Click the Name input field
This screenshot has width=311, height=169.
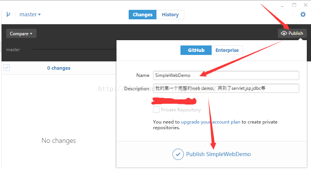point(226,75)
